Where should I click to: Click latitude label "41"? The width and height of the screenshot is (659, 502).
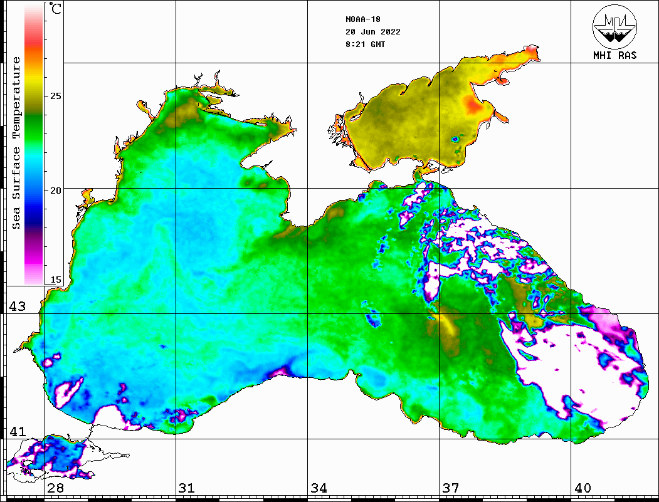pyautogui.click(x=18, y=431)
